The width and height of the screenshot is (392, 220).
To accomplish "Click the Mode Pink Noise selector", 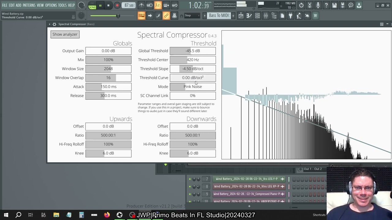I will [x=193, y=87].
